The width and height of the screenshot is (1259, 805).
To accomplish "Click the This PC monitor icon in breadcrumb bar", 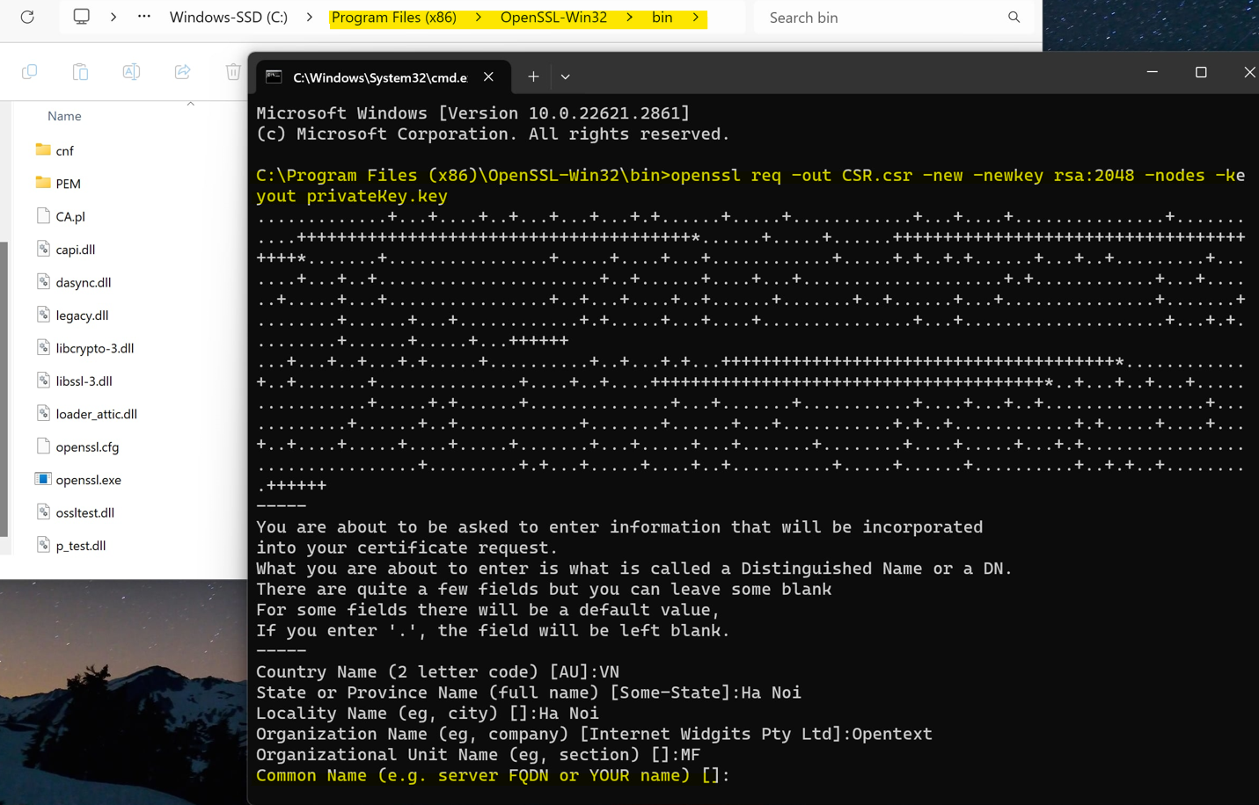I will (x=81, y=17).
